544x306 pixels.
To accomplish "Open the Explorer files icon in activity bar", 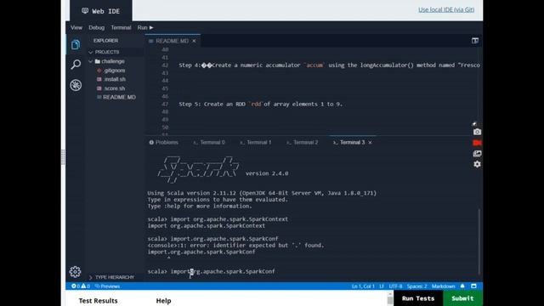I will (76, 44).
